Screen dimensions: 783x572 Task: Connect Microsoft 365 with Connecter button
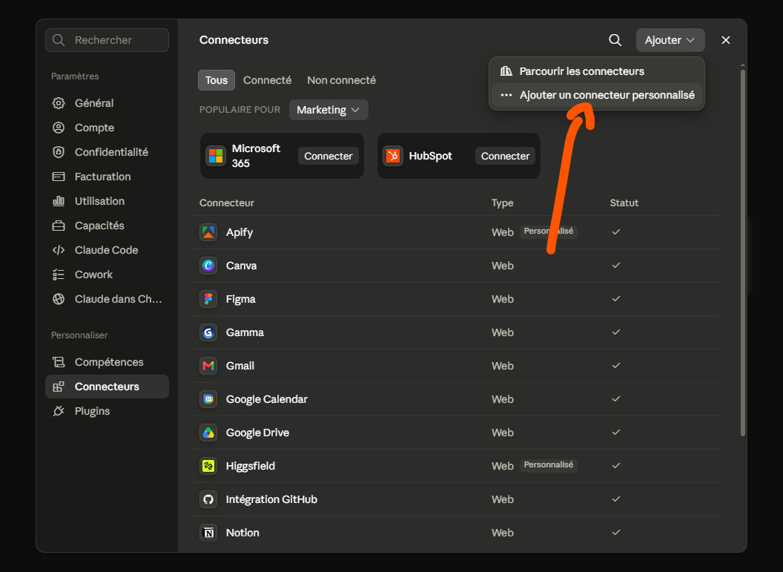click(328, 156)
